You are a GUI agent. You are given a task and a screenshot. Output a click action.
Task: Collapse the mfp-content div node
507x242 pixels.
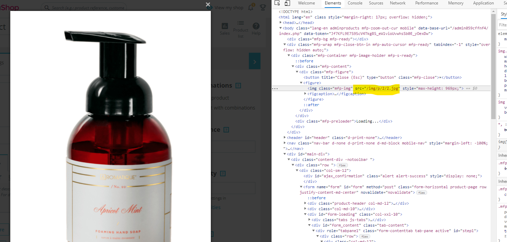pos(293,66)
